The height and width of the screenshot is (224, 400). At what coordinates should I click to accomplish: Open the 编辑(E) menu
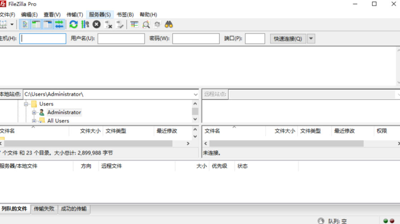pyautogui.click(x=29, y=15)
